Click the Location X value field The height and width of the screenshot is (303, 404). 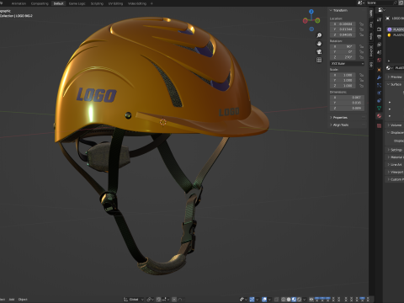point(343,24)
